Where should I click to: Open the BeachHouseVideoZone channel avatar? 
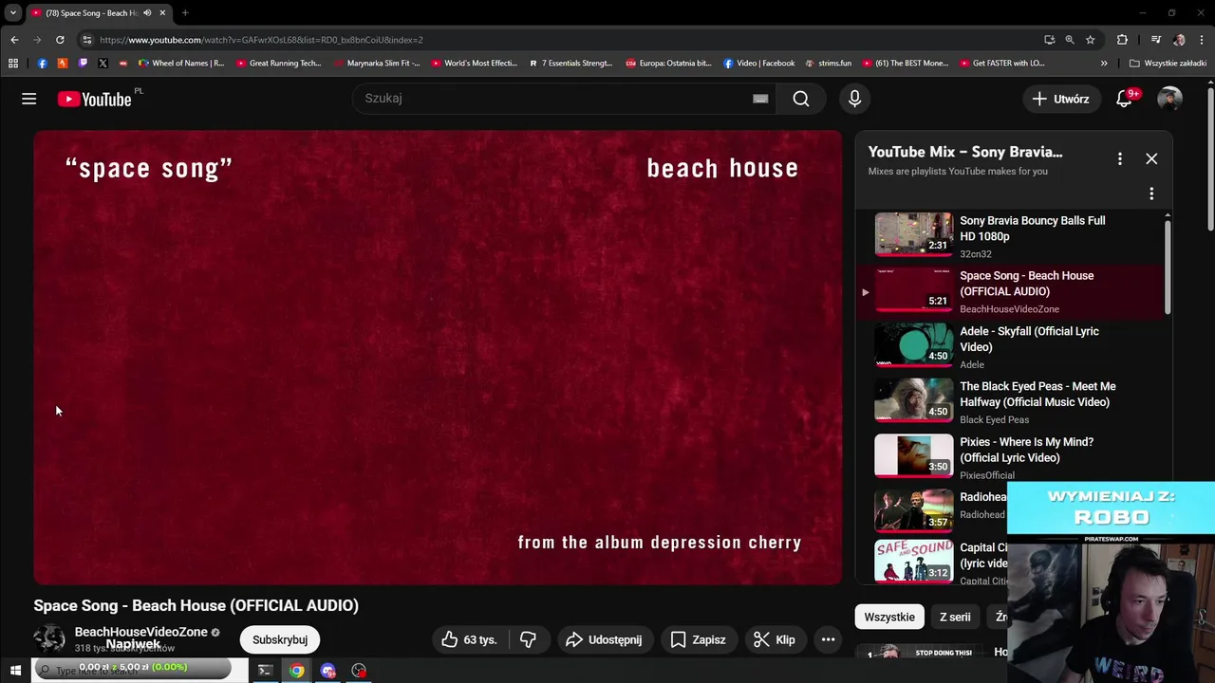click(x=49, y=640)
